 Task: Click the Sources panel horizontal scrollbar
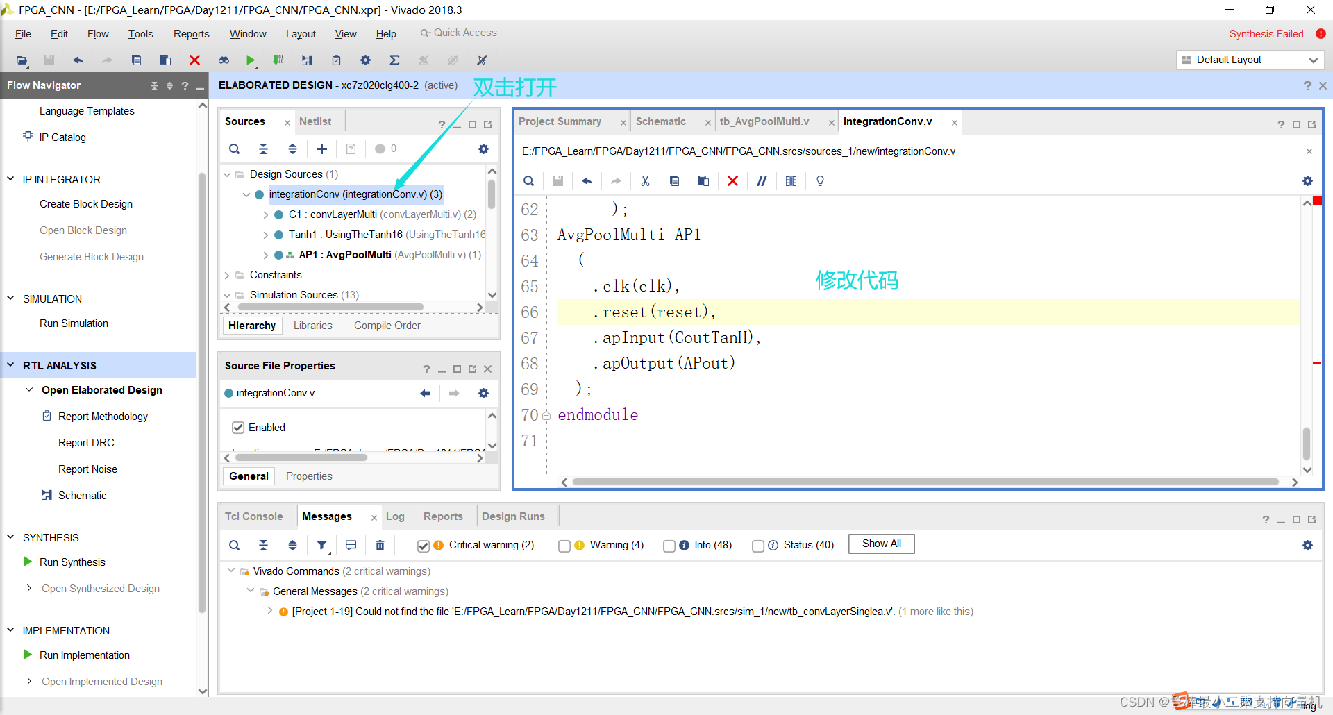click(330, 307)
